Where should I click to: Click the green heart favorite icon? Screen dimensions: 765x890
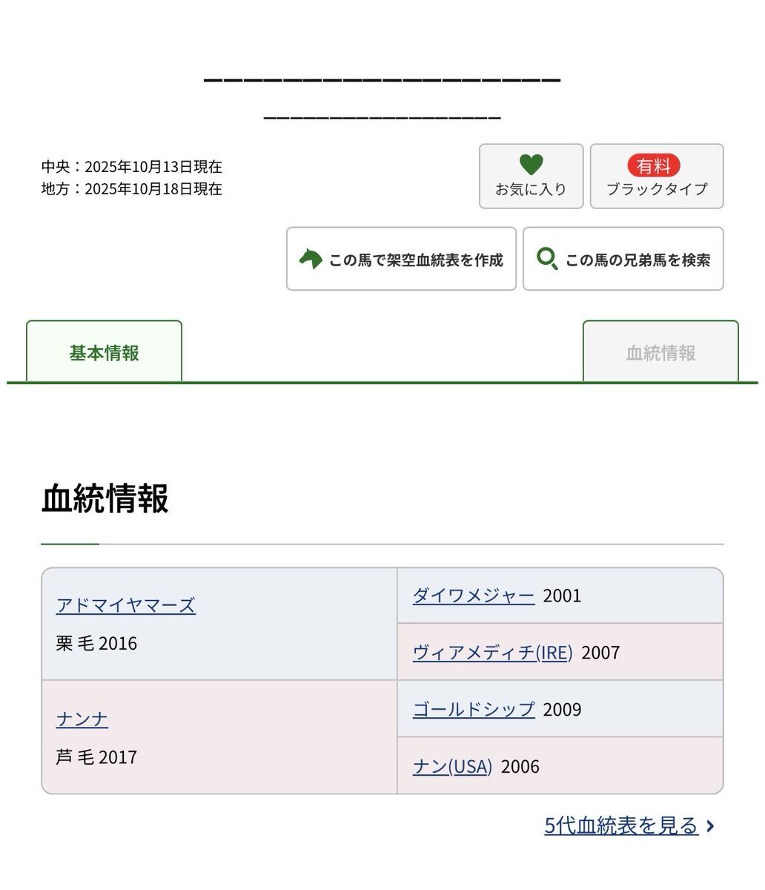(531, 165)
